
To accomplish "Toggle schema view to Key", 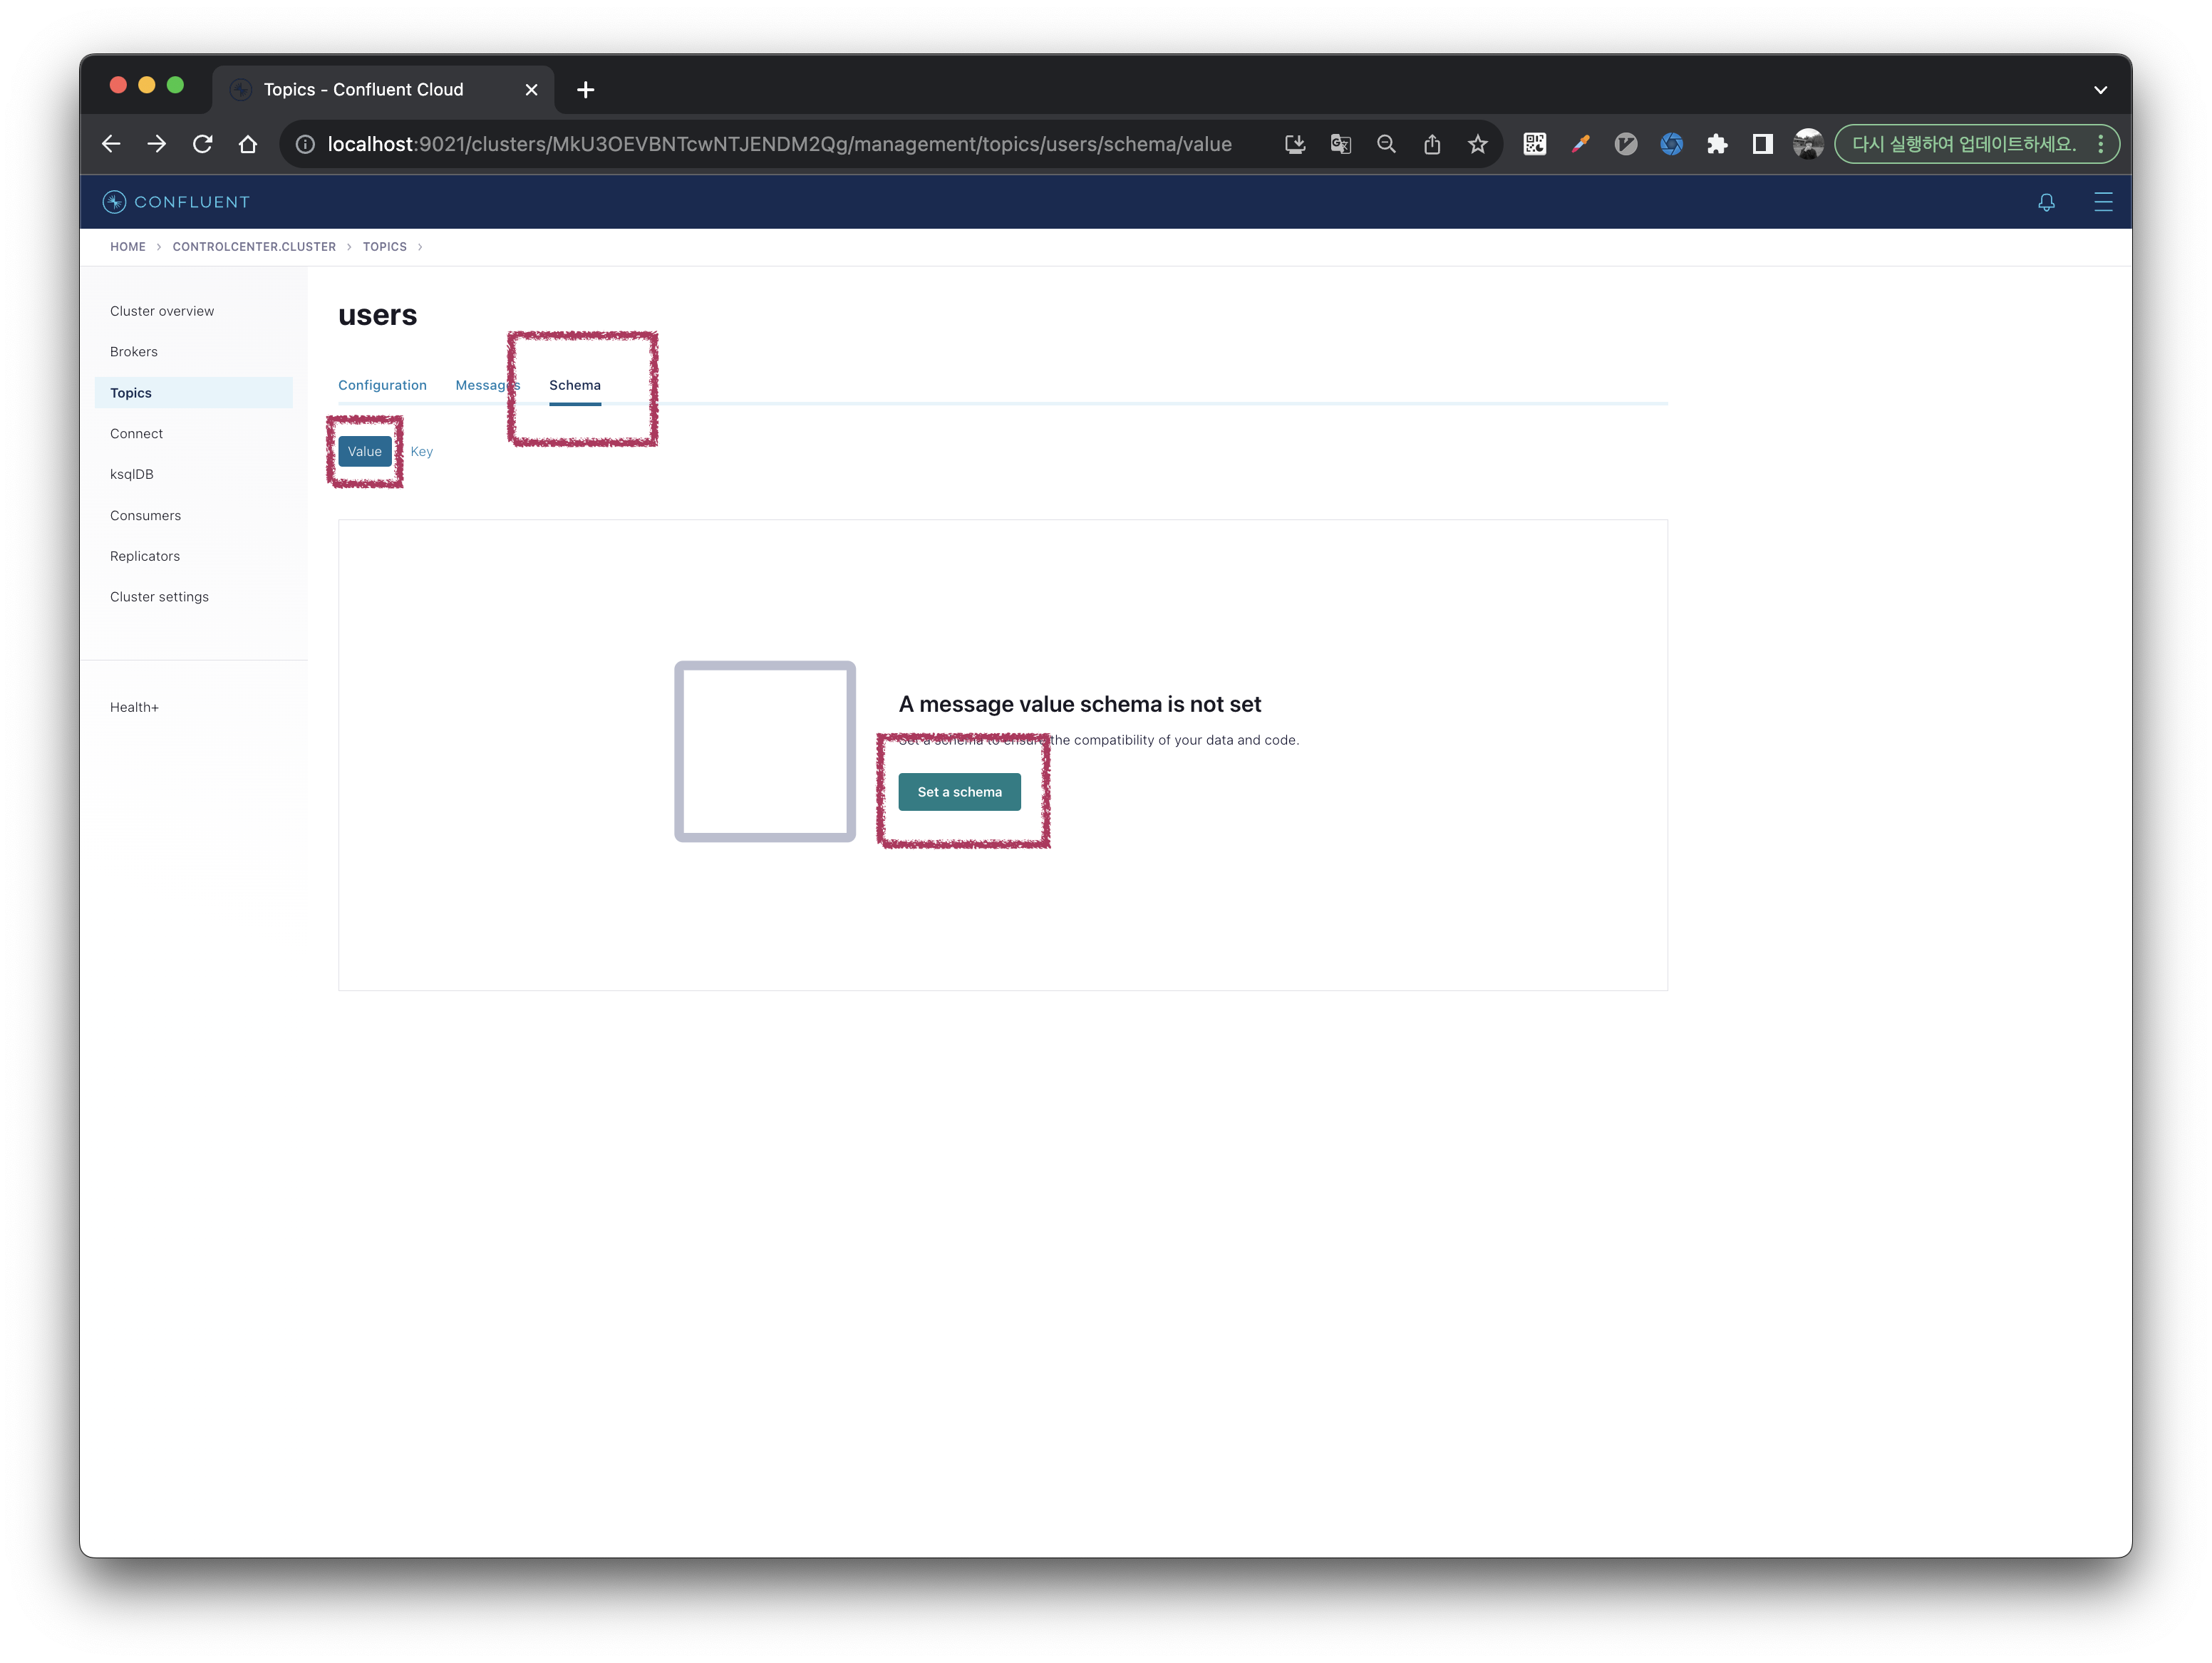I will (x=421, y=452).
